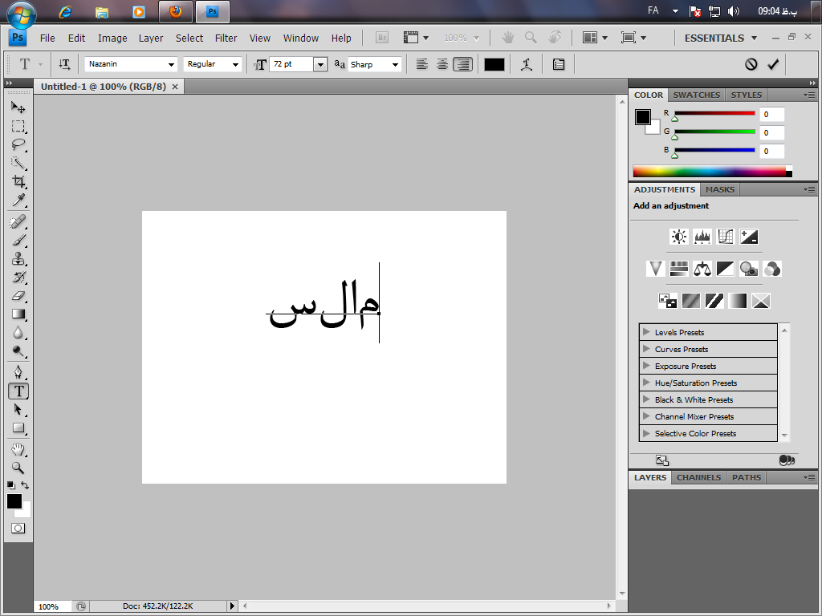Image resolution: width=822 pixels, height=616 pixels.
Task: Click the ESSENTIALS workspace button
Action: [x=714, y=38]
